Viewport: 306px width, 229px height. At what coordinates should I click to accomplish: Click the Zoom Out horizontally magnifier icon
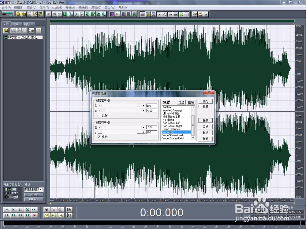(x=54, y=209)
